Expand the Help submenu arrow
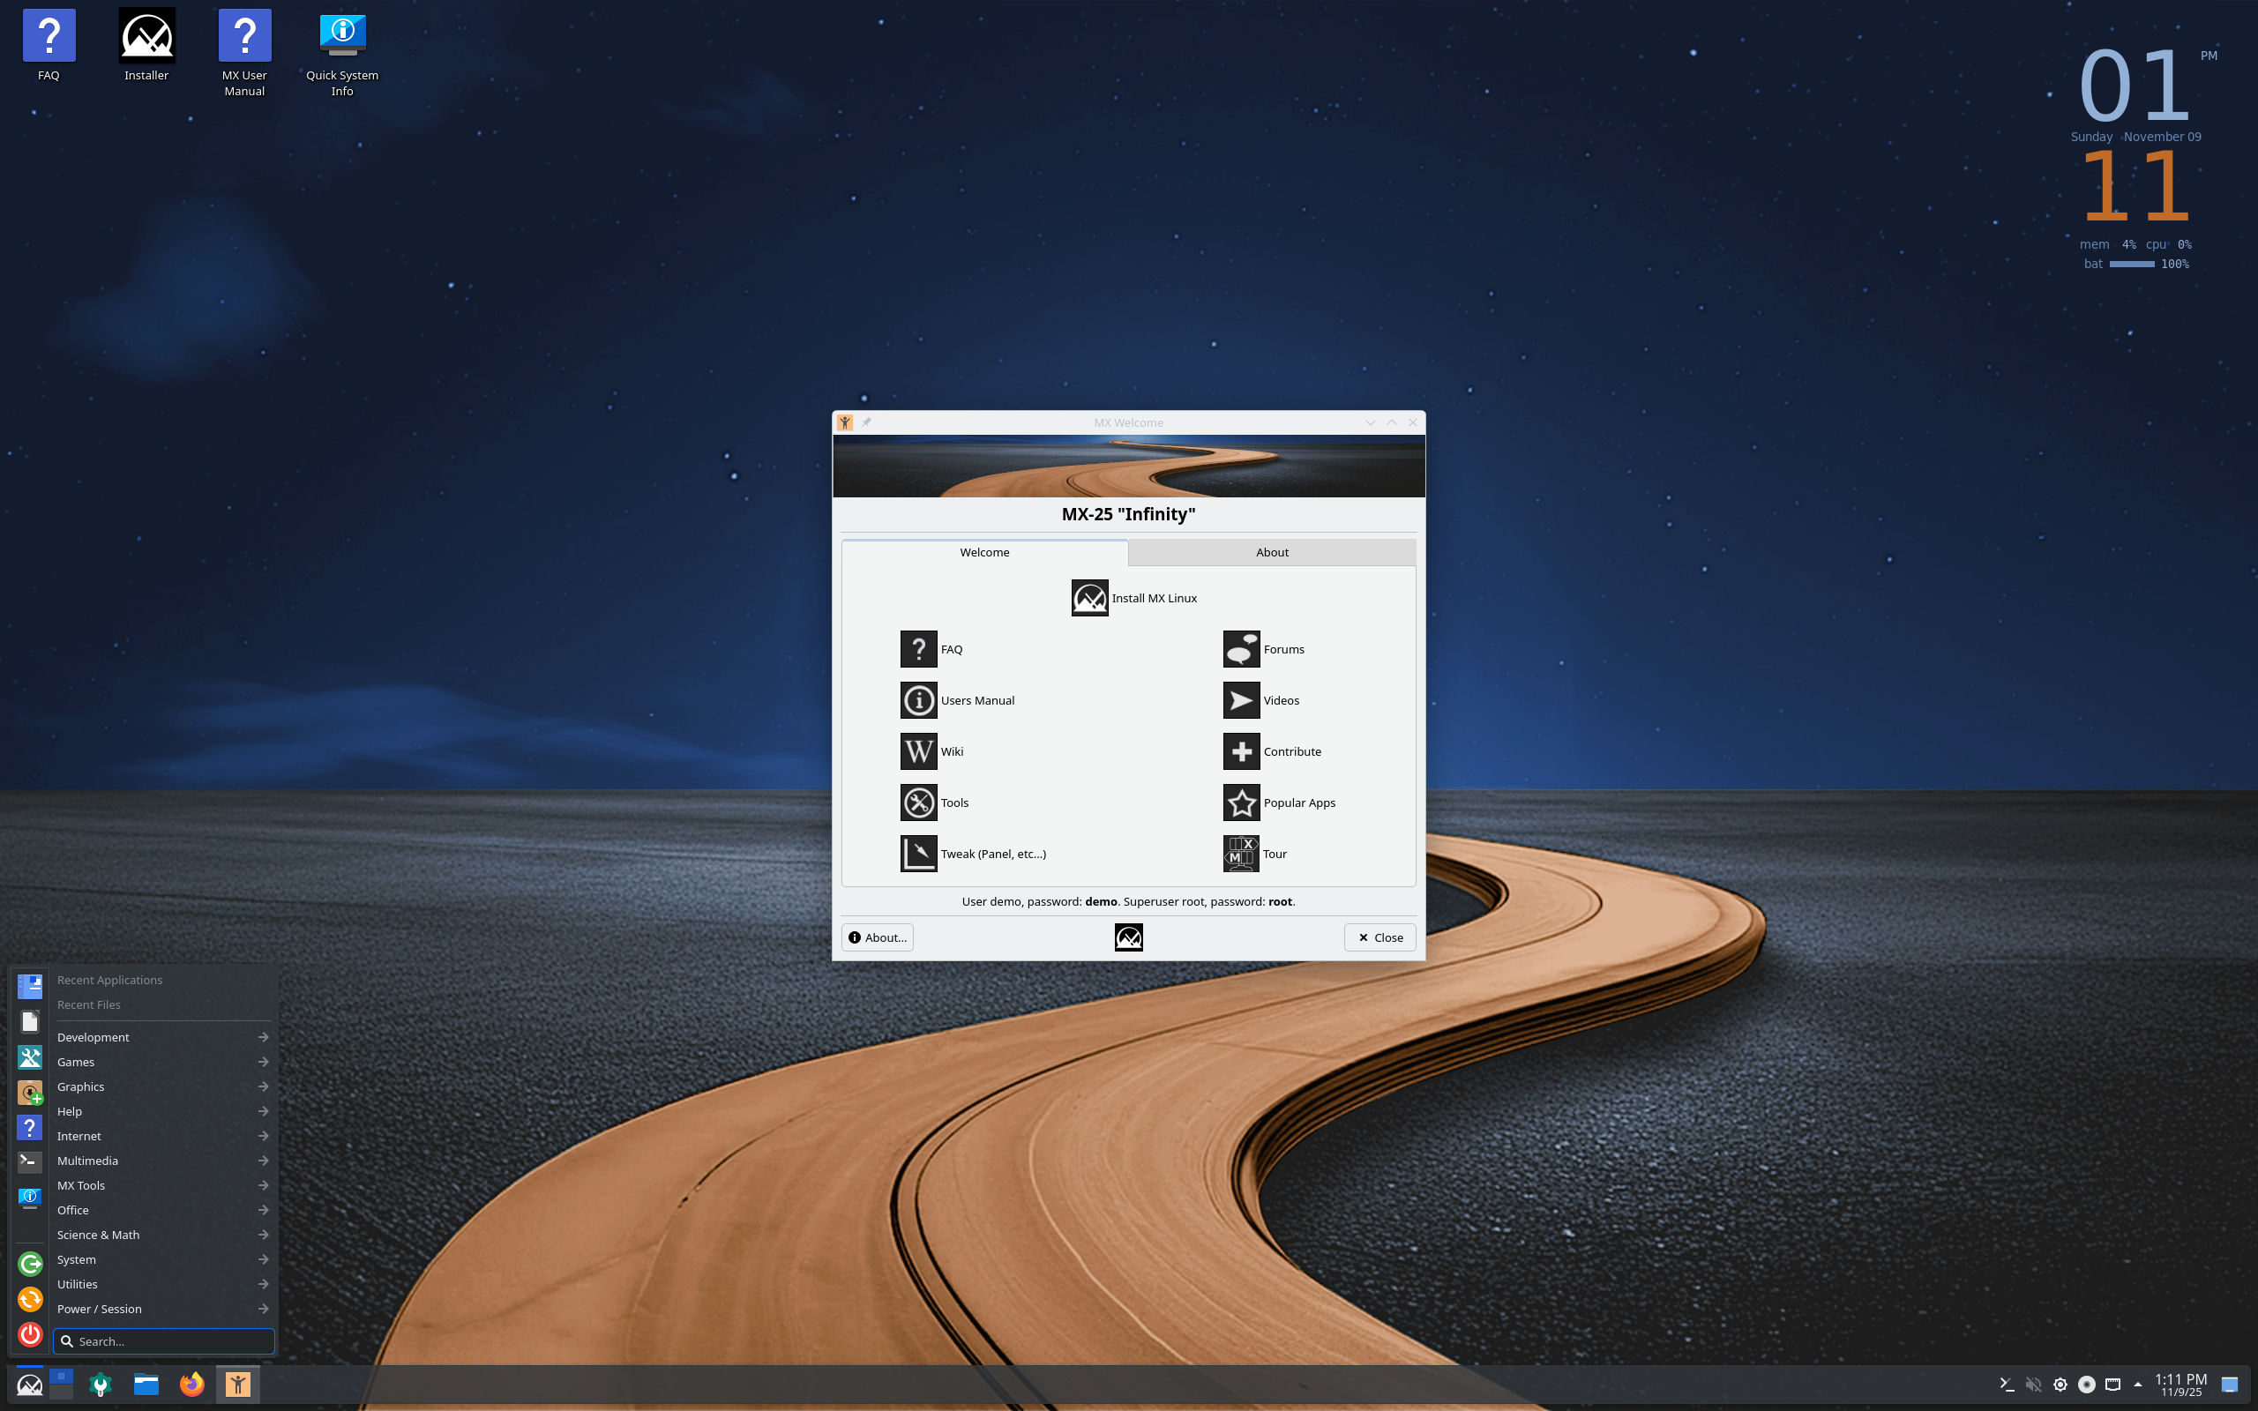 coord(263,1111)
